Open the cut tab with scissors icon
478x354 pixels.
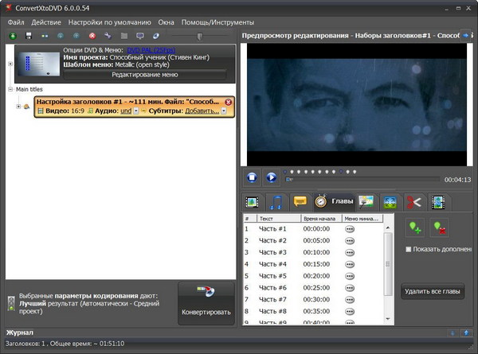(413, 202)
